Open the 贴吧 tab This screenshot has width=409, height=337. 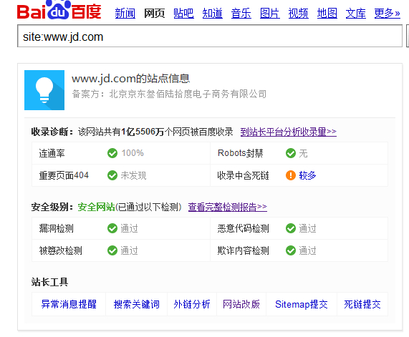[x=183, y=14]
